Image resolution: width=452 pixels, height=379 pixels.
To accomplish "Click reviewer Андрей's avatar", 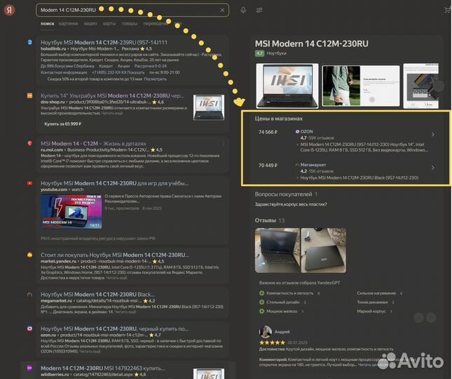I will pyautogui.click(x=265, y=332).
